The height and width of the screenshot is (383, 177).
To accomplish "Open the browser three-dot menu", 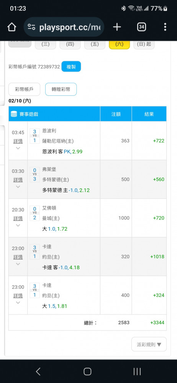I will (165, 27).
